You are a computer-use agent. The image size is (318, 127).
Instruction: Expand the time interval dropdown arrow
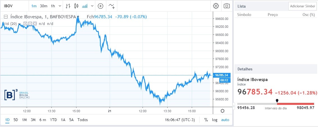click(60, 6)
